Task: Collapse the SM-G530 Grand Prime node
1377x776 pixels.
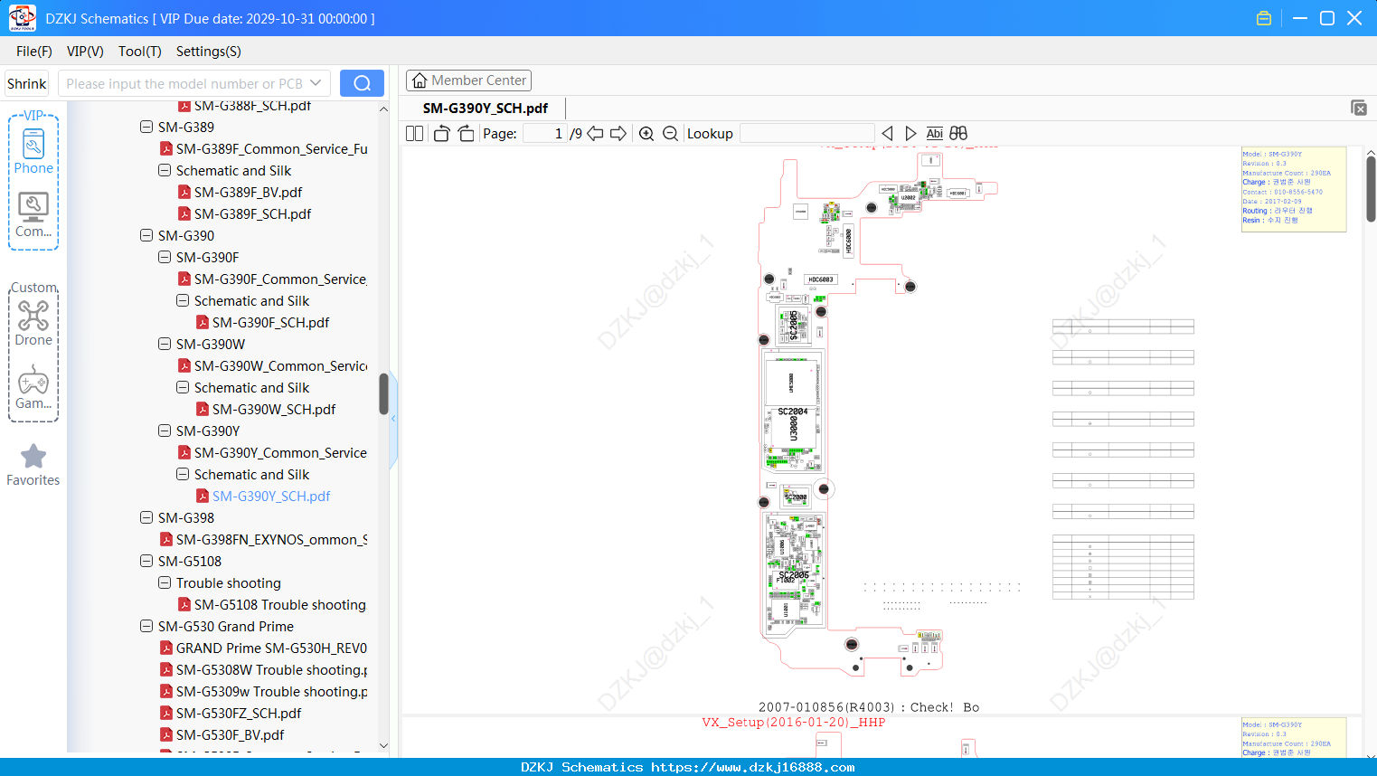Action: [146, 626]
